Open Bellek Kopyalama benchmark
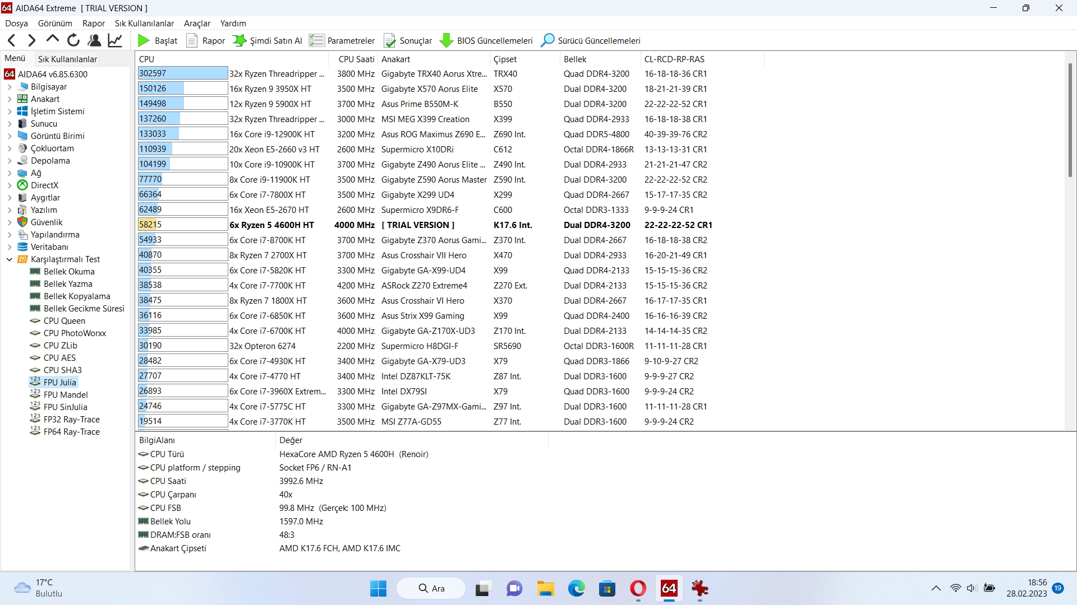Viewport: 1077px width, 605px height. point(70,296)
